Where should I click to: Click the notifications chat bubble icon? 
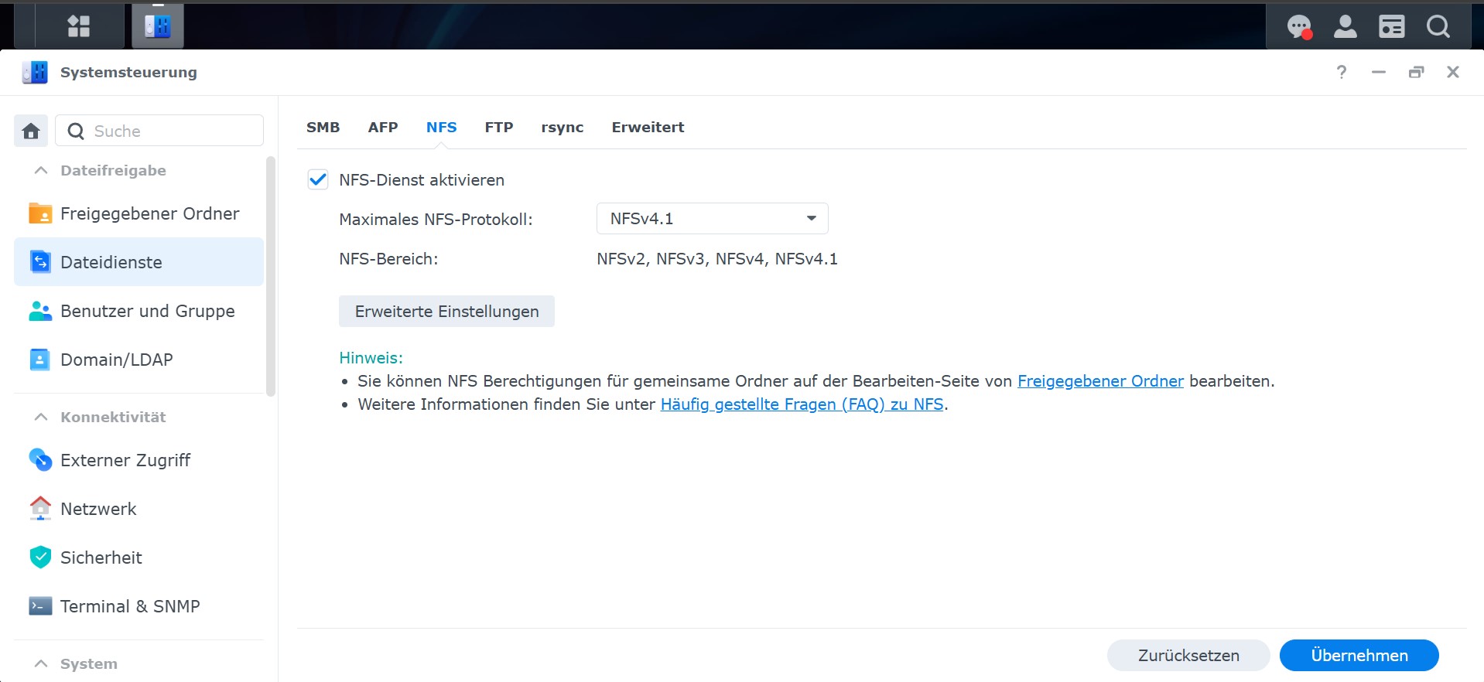click(1299, 27)
